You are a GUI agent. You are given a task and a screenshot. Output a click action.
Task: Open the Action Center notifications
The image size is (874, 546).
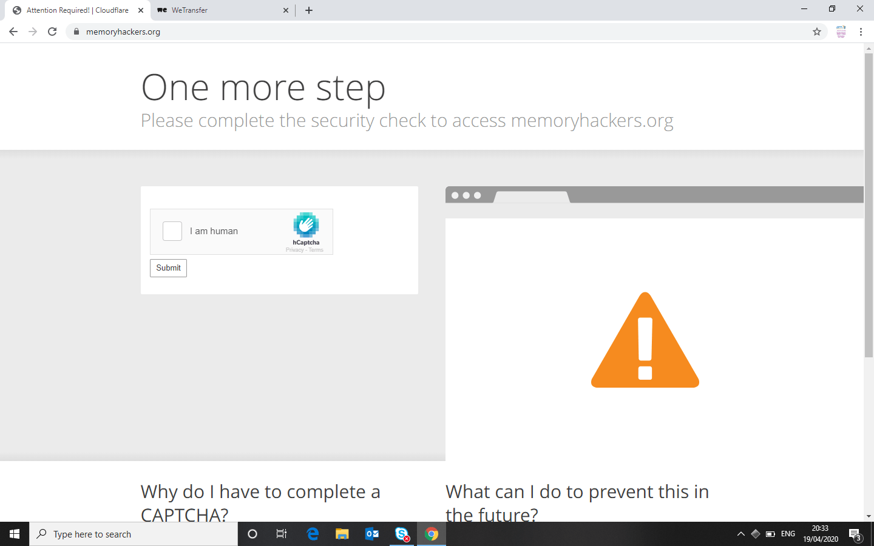(856, 534)
